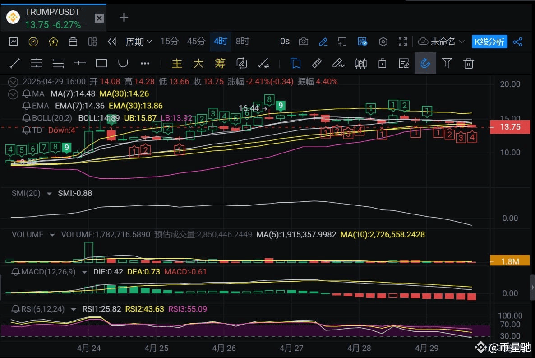Click the EMA(30):13.86 value text
This screenshot has width=535, height=358.
click(135, 106)
